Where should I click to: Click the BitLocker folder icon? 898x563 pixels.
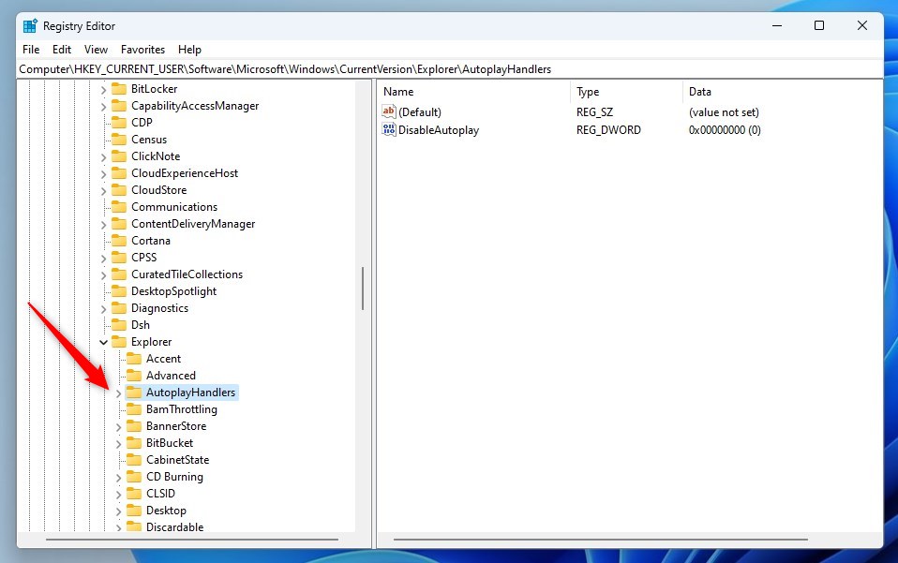(118, 89)
